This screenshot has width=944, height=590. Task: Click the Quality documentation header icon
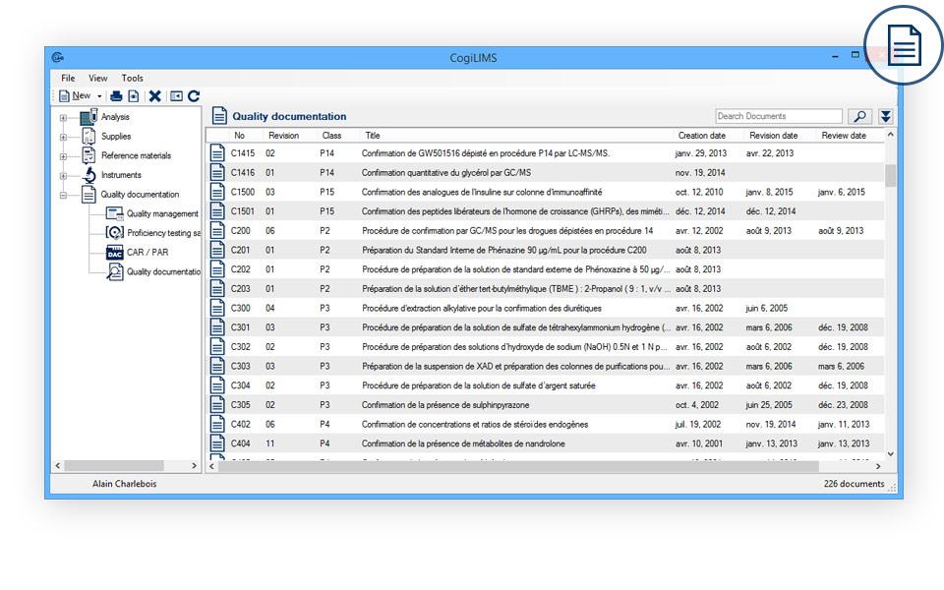[218, 114]
